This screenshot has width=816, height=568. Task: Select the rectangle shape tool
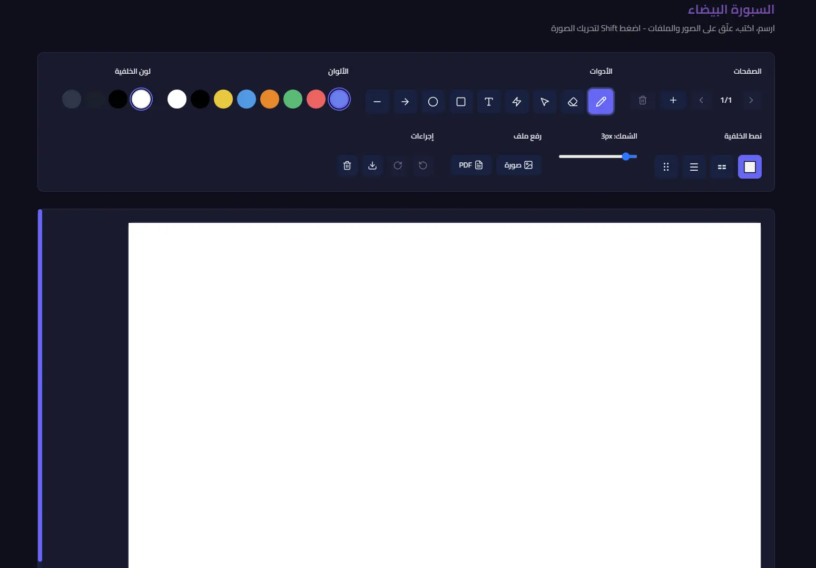pyautogui.click(x=461, y=101)
